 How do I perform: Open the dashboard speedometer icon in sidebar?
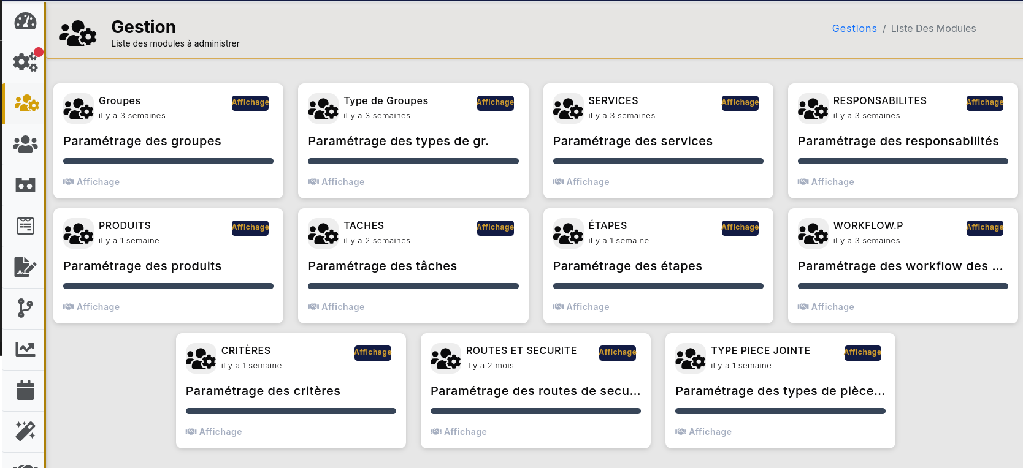point(25,21)
